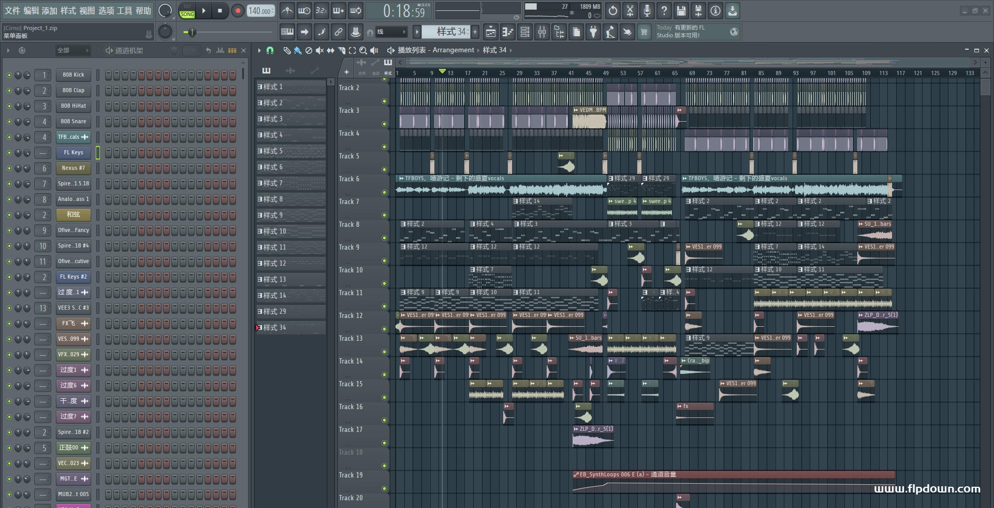The height and width of the screenshot is (508, 994).
Task: Mute the 808 Kick channel LED
Action: 9,75
